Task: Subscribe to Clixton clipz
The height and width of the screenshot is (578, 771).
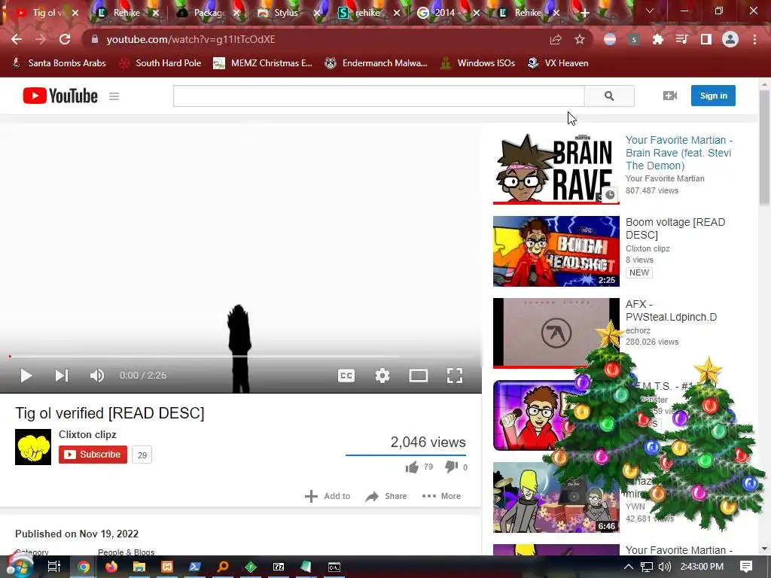Action: coord(93,455)
